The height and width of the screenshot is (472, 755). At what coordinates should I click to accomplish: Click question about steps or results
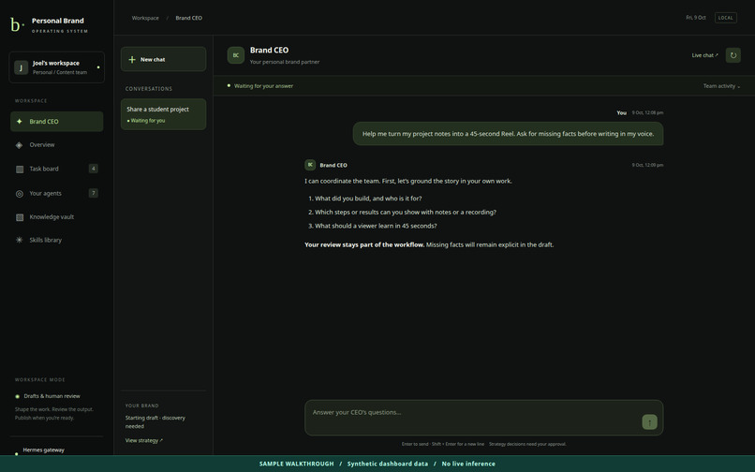pyautogui.click(x=406, y=212)
